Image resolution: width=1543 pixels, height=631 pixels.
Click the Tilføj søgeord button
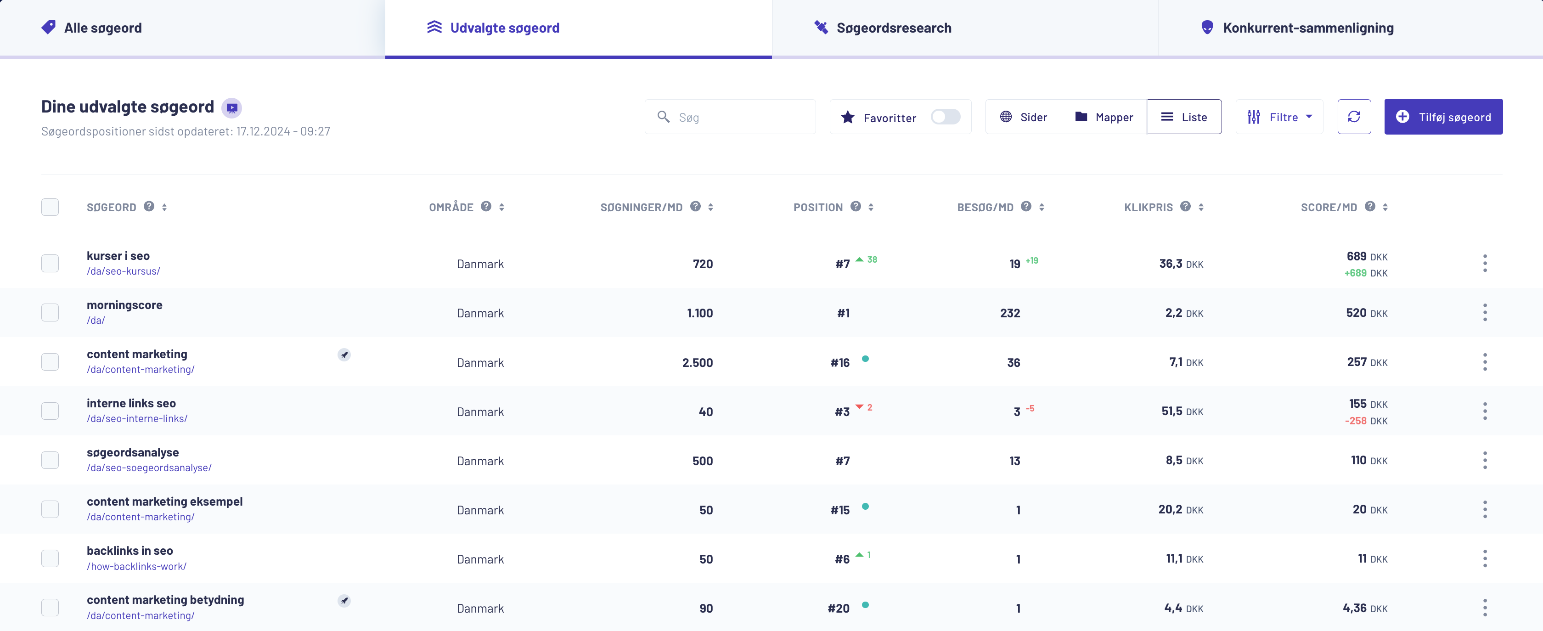pos(1443,117)
